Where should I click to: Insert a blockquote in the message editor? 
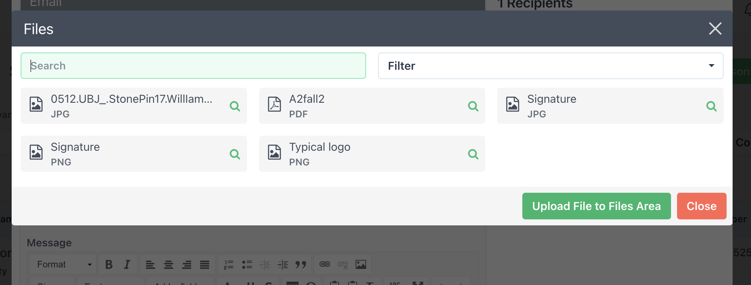coord(300,264)
